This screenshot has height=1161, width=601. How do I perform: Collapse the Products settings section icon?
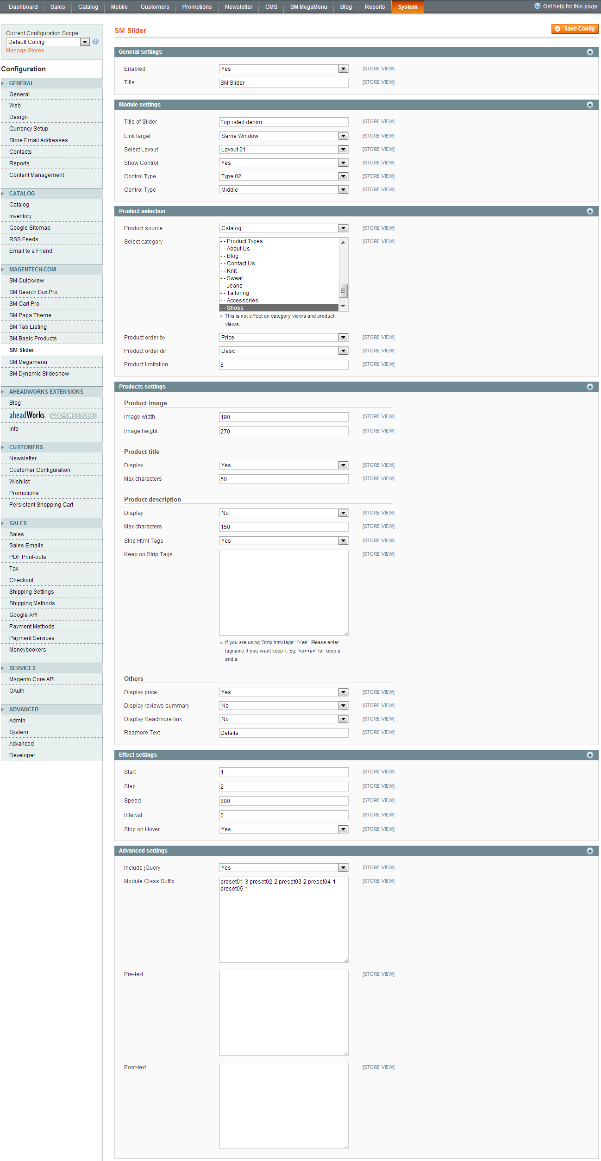590,387
